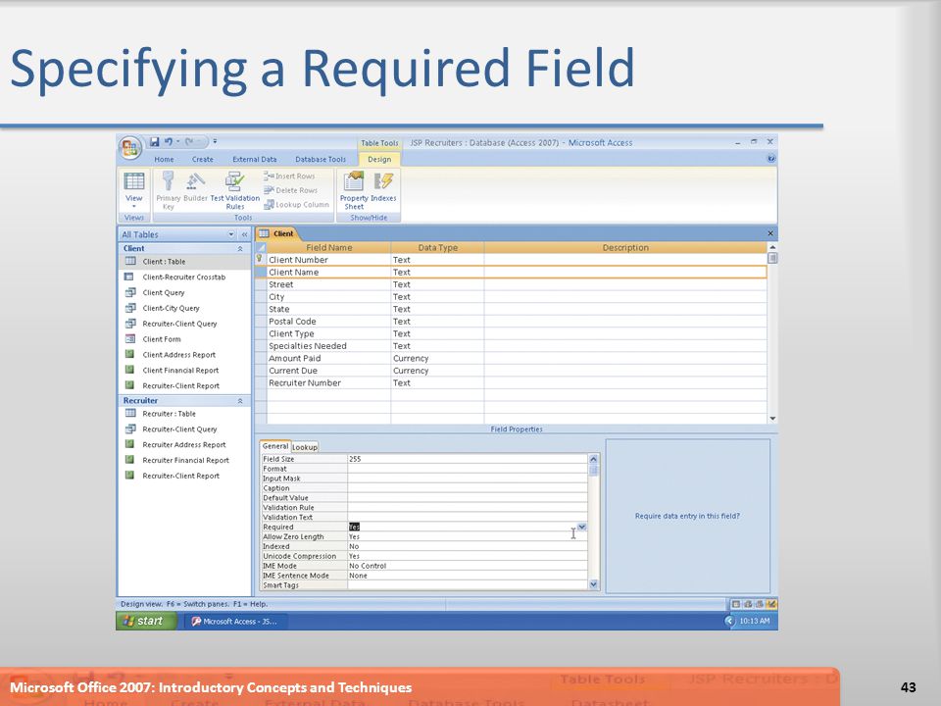Click the Input Mask property box

pyautogui.click(x=468, y=479)
